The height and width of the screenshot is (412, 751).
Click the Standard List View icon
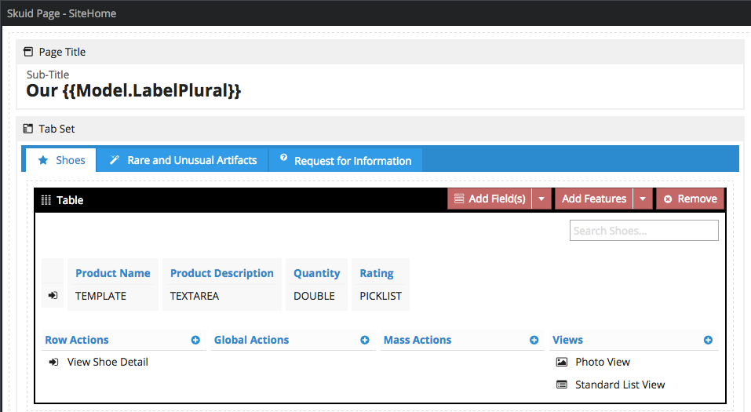click(x=561, y=385)
